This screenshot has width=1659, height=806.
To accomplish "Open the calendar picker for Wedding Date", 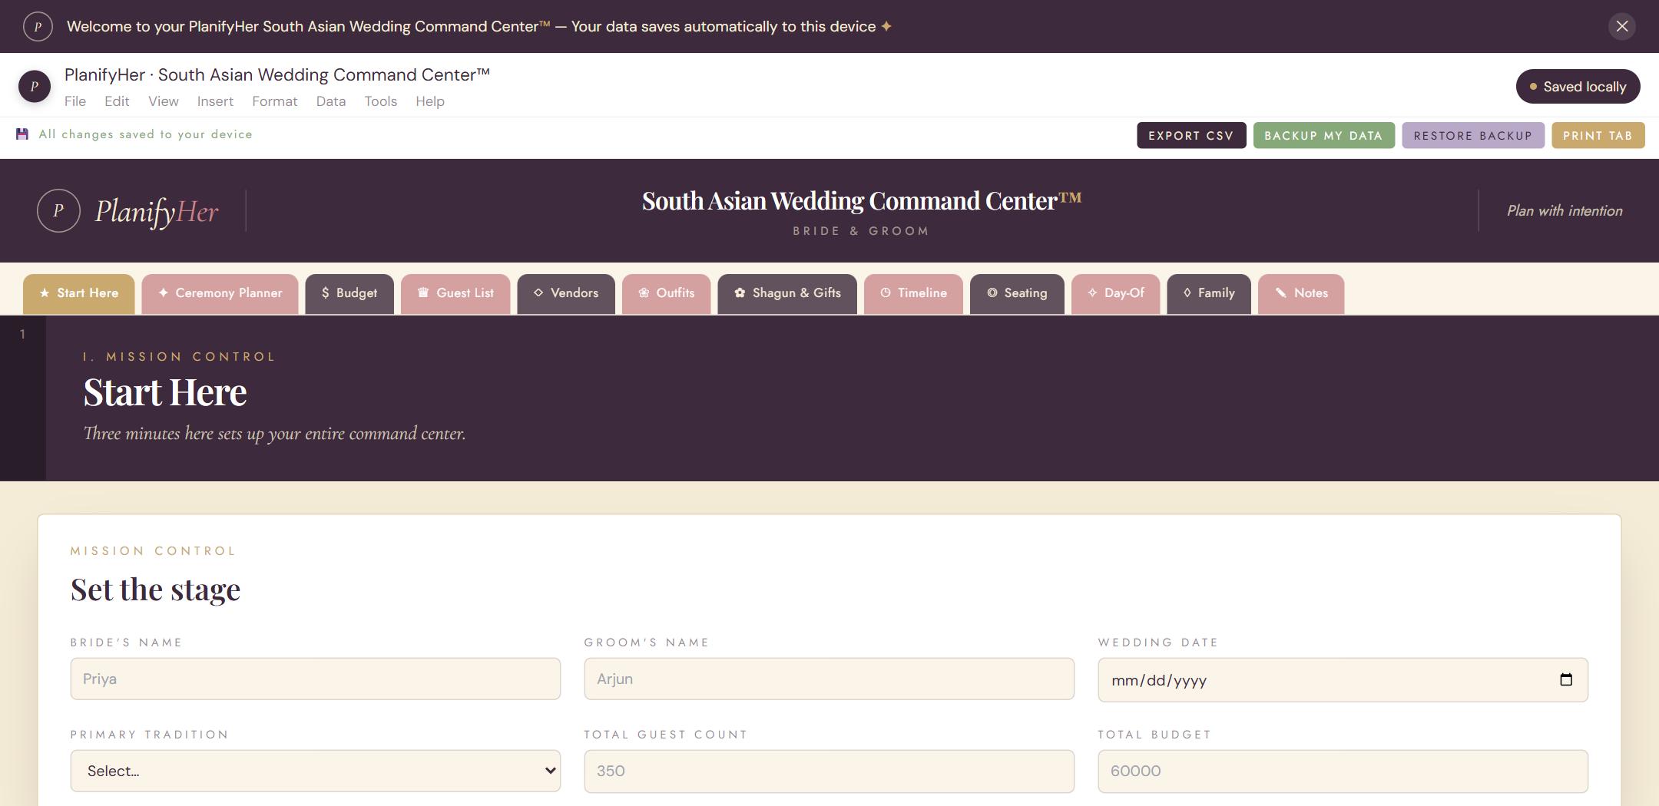I will coord(1566,679).
